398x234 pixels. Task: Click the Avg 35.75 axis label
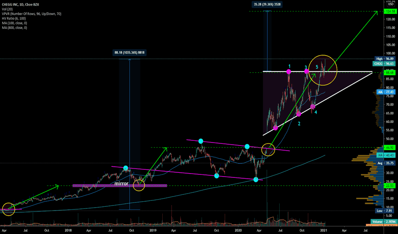click(x=386, y=163)
